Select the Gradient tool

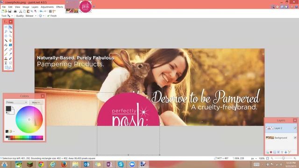[10, 45]
